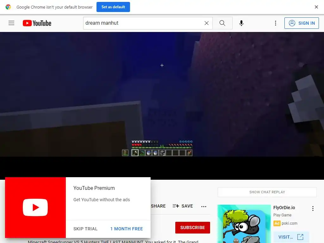Click the 'Get YouTube without the ads' text
Screen dimensions: 324x243
click(102, 200)
